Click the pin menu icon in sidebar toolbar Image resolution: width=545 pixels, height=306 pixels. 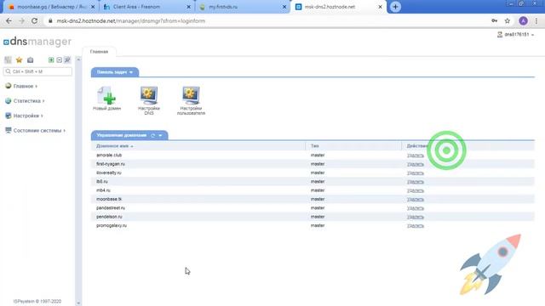coord(67,60)
